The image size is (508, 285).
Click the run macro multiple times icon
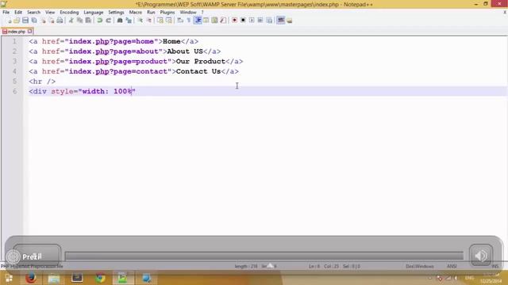260,21
